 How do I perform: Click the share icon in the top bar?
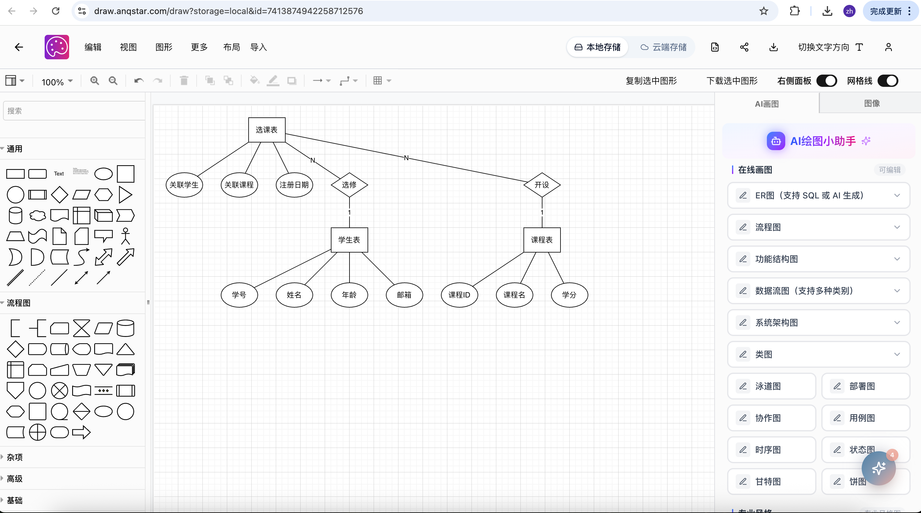(744, 47)
